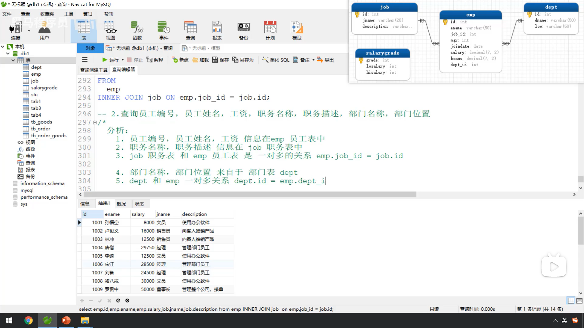Image resolution: width=584 pixels, height=328 pixels.
Task: Collapse the 表 tables tree node
Action: [x=13, y=60]
